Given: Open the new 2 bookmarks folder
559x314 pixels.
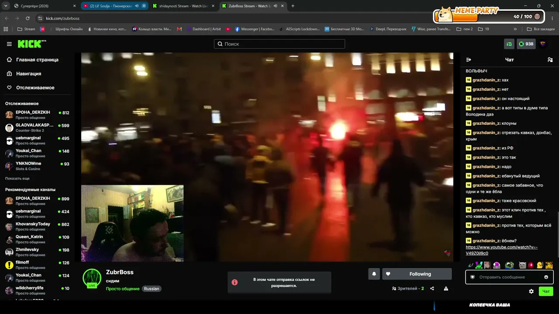Looking at the screenshot, I should (465, 29).
